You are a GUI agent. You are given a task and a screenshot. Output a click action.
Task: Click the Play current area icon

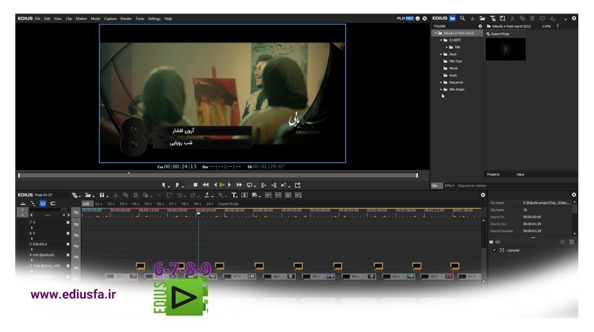click(284, 185)
